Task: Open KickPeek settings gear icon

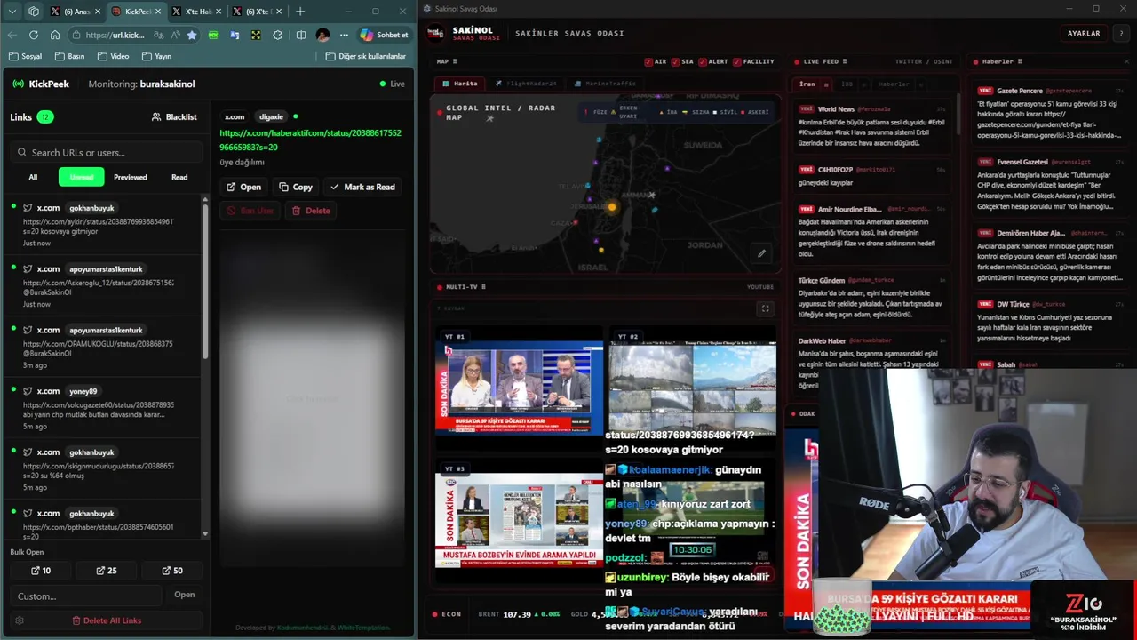Action: (20, 620)
